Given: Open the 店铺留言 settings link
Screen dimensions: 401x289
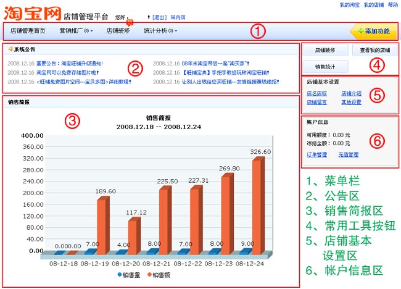Looking at the screenshot, I should click(x=317, y=103).
